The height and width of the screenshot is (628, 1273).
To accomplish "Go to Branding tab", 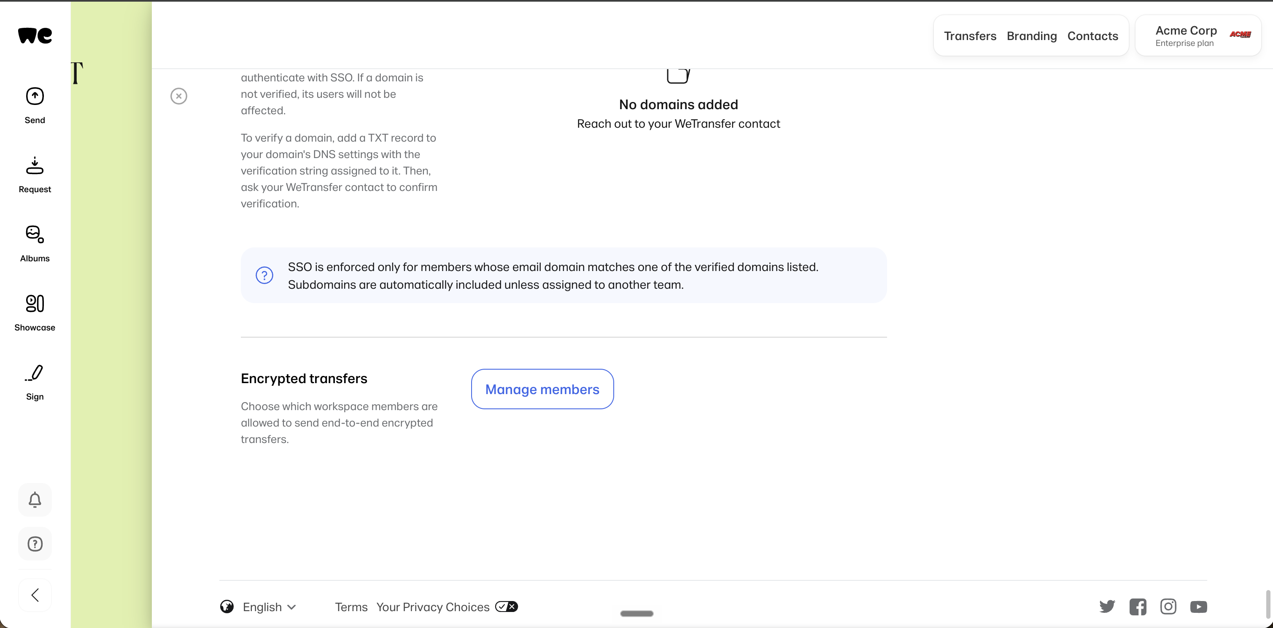I will point(1031,36).
